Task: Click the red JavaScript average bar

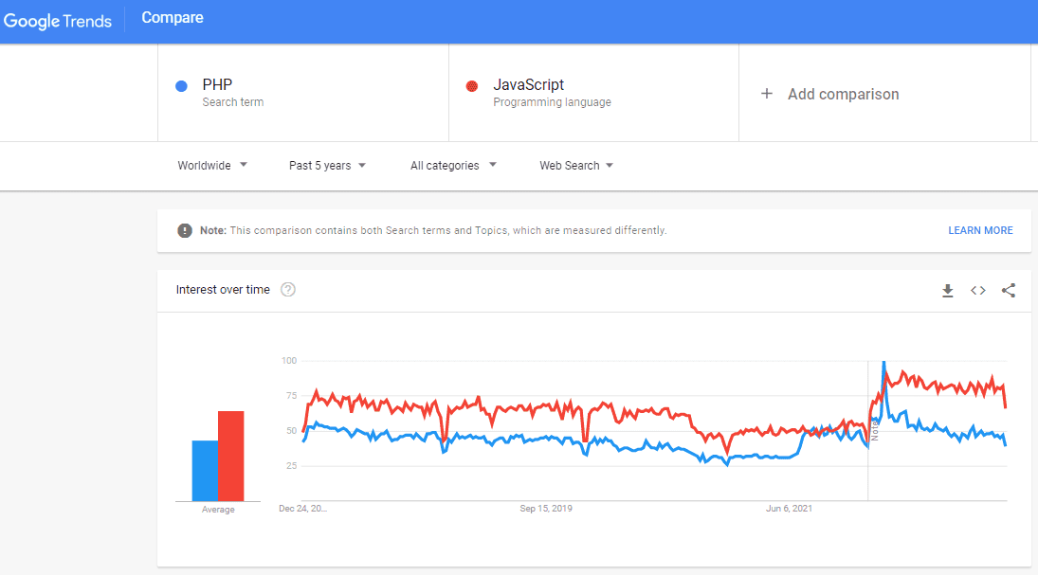Action: (x=231, y=456)
